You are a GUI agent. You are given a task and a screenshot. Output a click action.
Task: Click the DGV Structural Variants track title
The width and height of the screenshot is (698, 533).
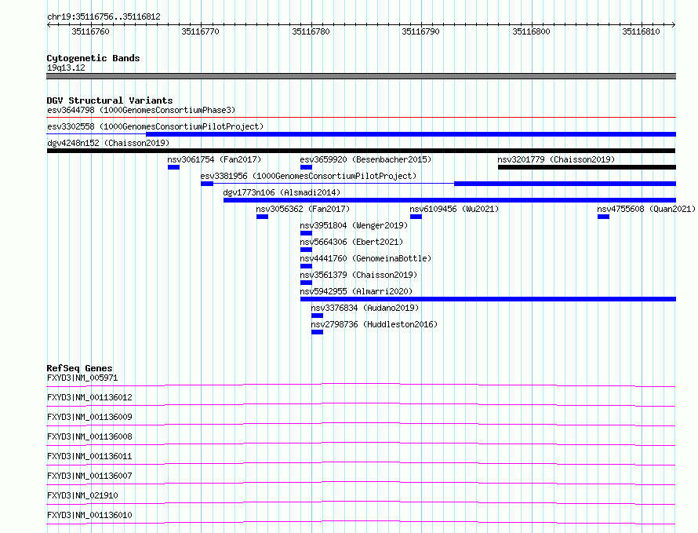[110, 100]
